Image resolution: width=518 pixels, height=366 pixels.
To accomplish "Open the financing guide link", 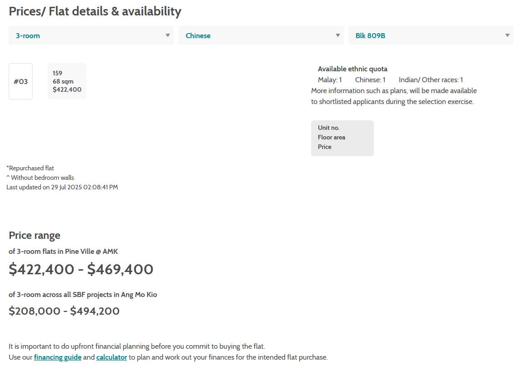I will [58, 357].
